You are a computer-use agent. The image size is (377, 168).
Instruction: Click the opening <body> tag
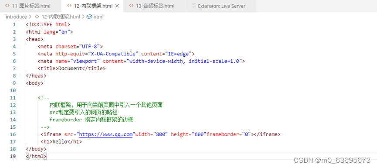(x=34, y=83)
